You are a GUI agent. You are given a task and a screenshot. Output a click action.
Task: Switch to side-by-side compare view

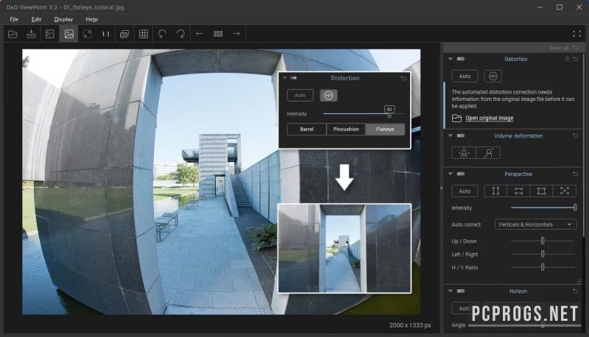pos(49,34)
